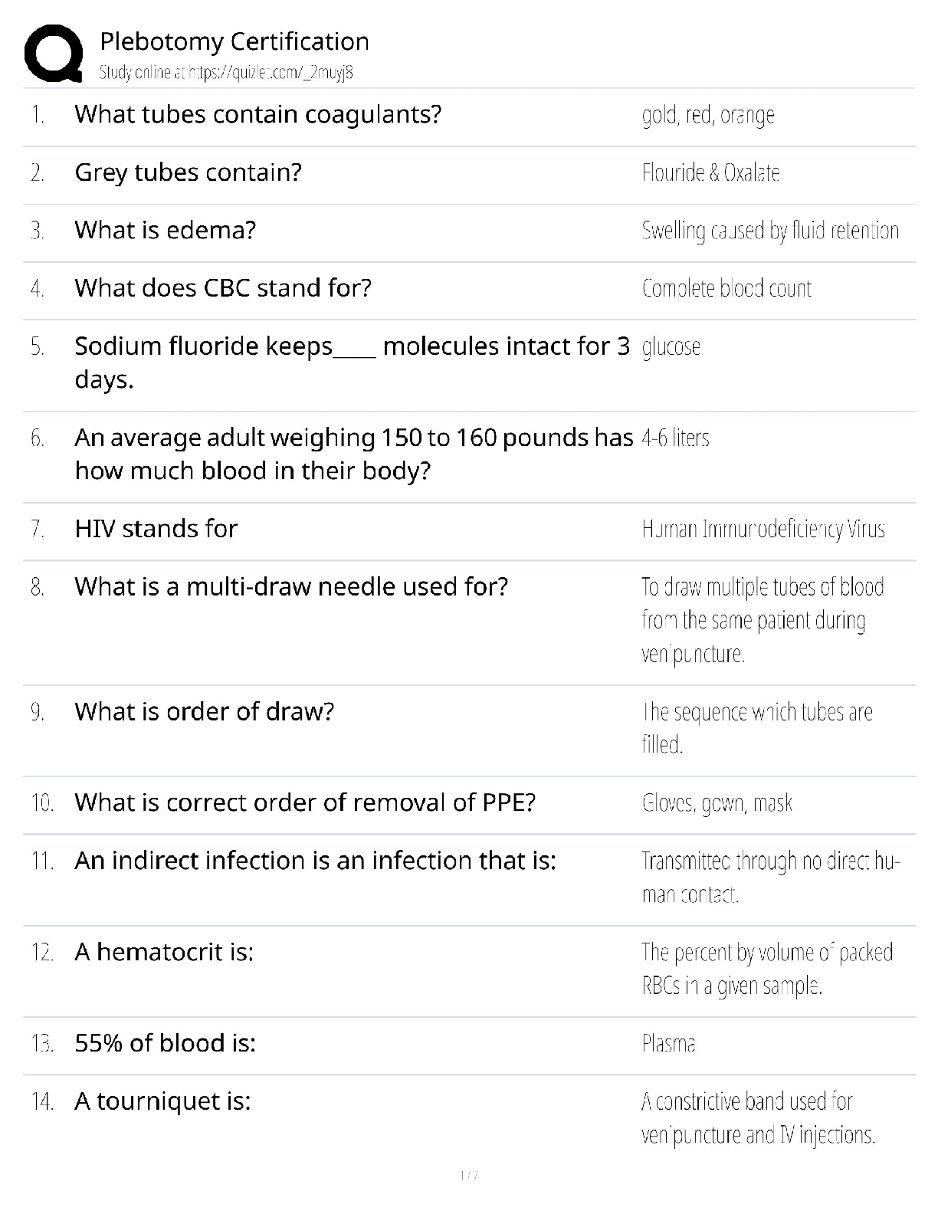Click the Quizlet Q logo icon

(54, 54)
